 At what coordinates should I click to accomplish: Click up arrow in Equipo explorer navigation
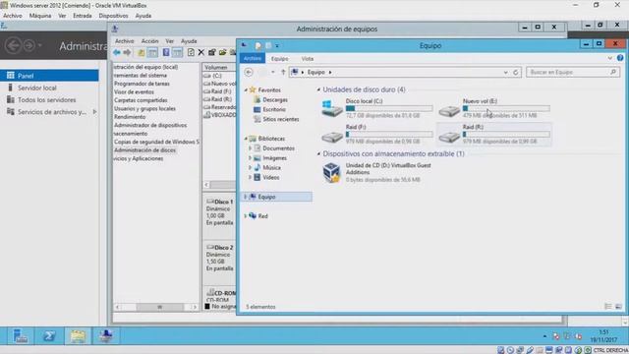pyautogui.click(x=283, y=72)
